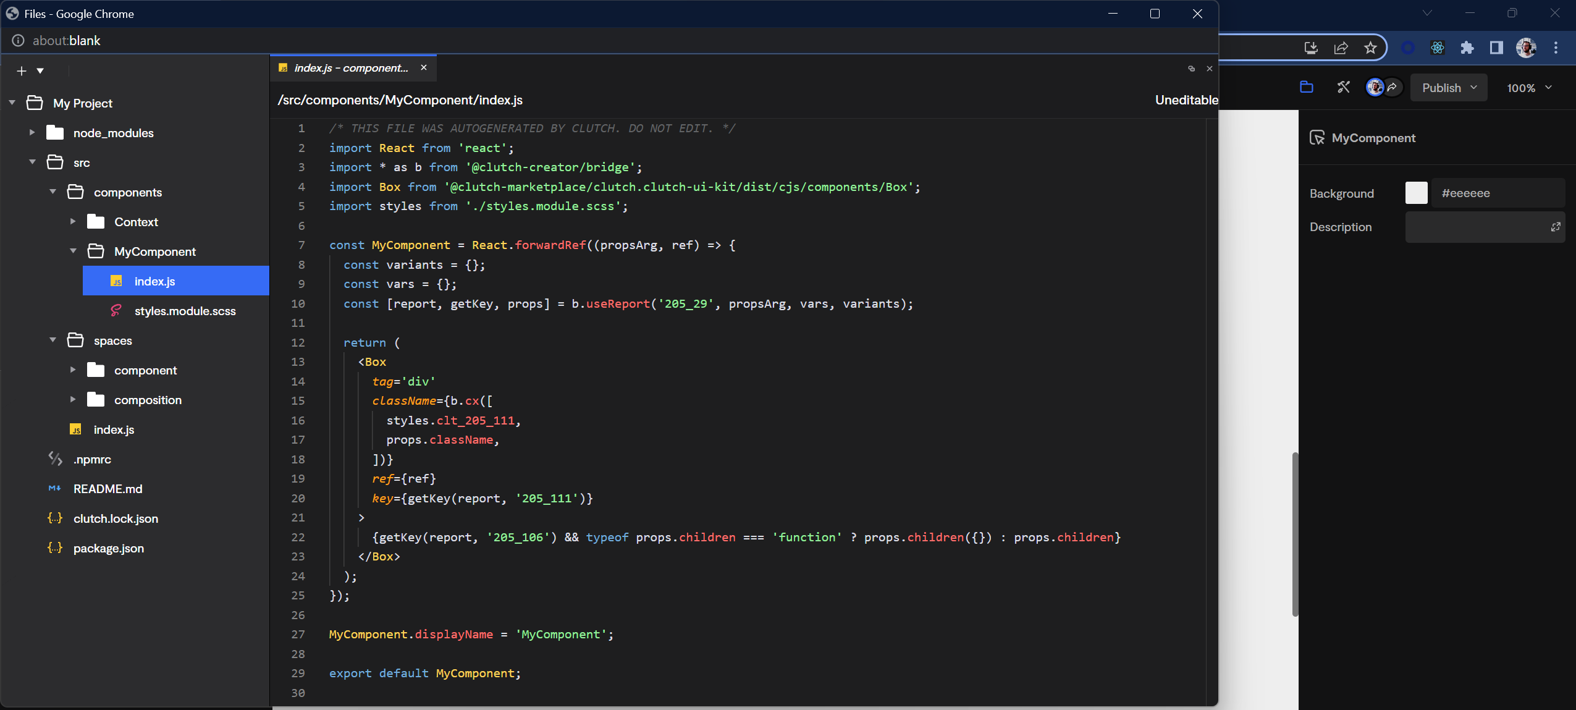
Task: Click the blue Files folder icon
Action: pos(1306,87)
